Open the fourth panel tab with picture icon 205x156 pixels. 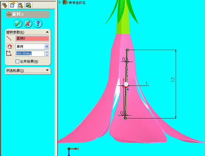[29, 5]
